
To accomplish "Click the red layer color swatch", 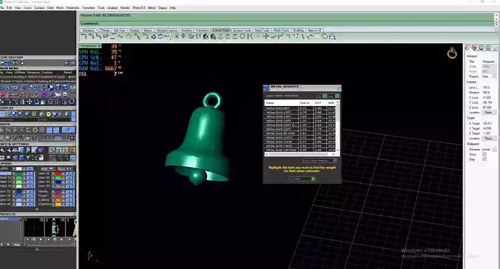I will (x=58, y=174).
